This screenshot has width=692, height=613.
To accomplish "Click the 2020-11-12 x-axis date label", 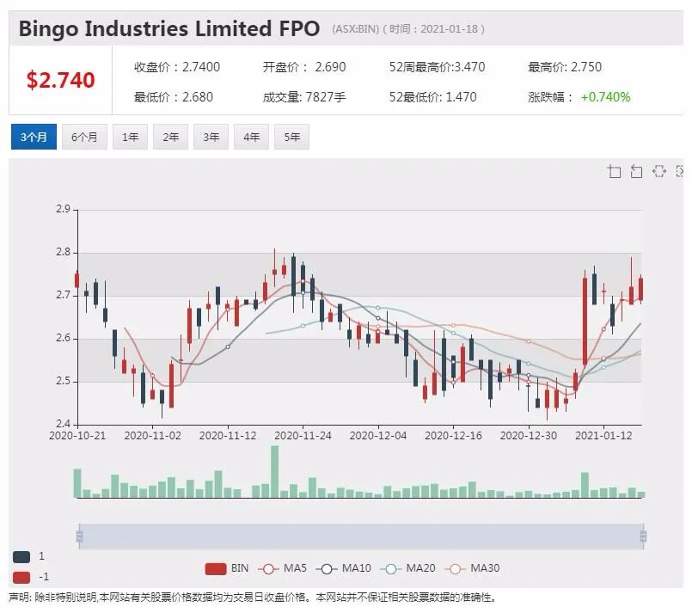I will [x=228, y=436].
